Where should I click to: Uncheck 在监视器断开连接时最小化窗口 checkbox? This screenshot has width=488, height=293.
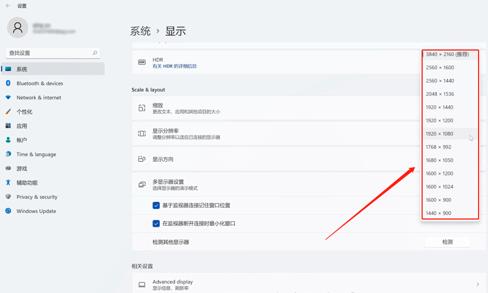tap(156, 224)
